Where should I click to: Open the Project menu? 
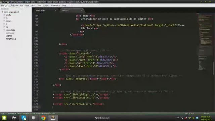(x=46, y=6)
